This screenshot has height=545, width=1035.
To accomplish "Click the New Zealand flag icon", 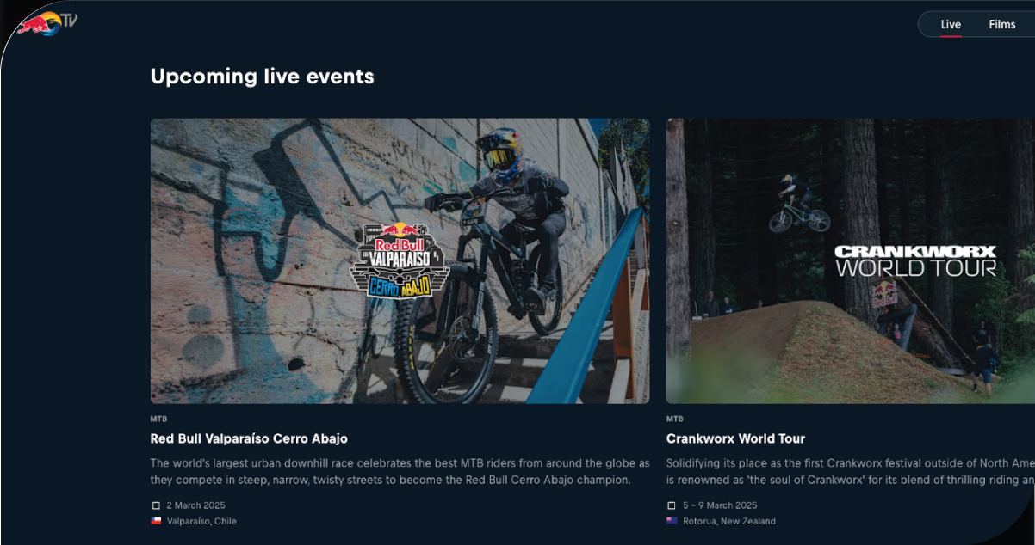I will pyautogui.click(x=672, y=521).
